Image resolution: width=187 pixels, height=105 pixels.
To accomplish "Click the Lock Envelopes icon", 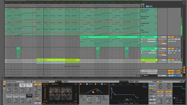I will coord(151,6).
